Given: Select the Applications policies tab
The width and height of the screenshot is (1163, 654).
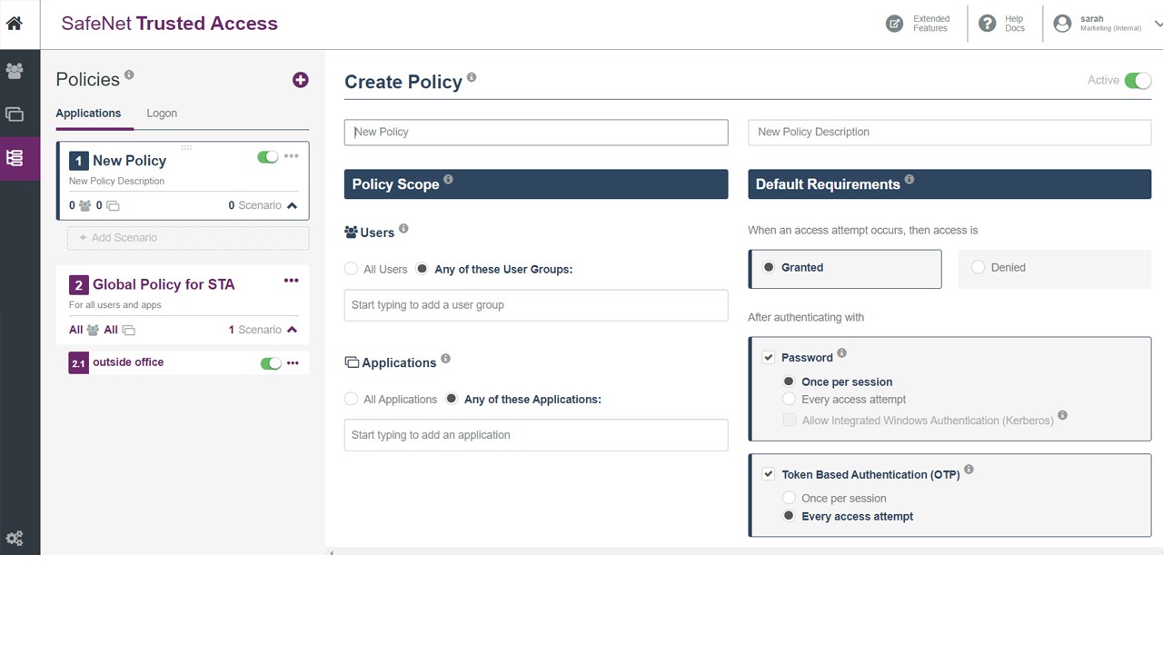Looking at the screenshot, I should point(88,114).
